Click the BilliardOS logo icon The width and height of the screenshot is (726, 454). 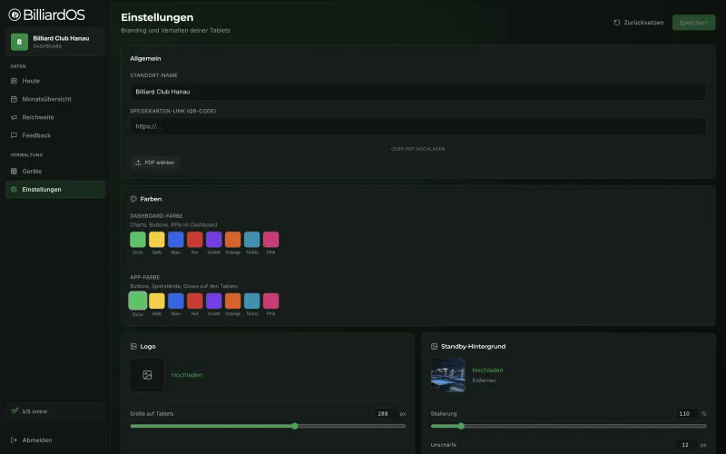(x=15, y=15)
